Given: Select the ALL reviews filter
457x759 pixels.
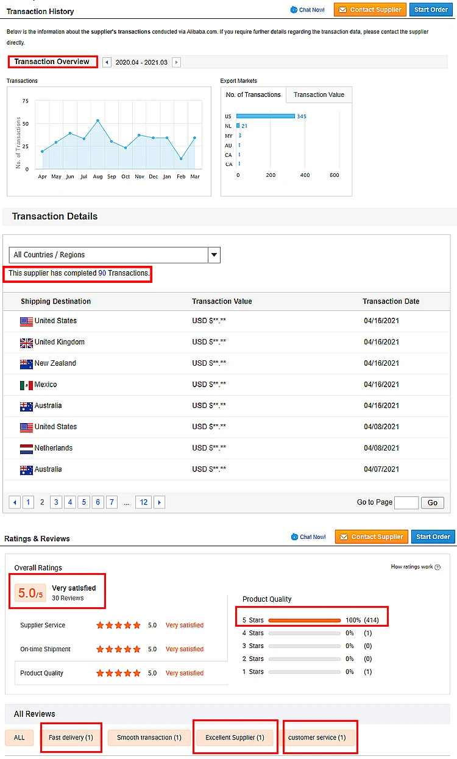Looking at the screenshot, I should pyautogui.click(x=19, y=738).
